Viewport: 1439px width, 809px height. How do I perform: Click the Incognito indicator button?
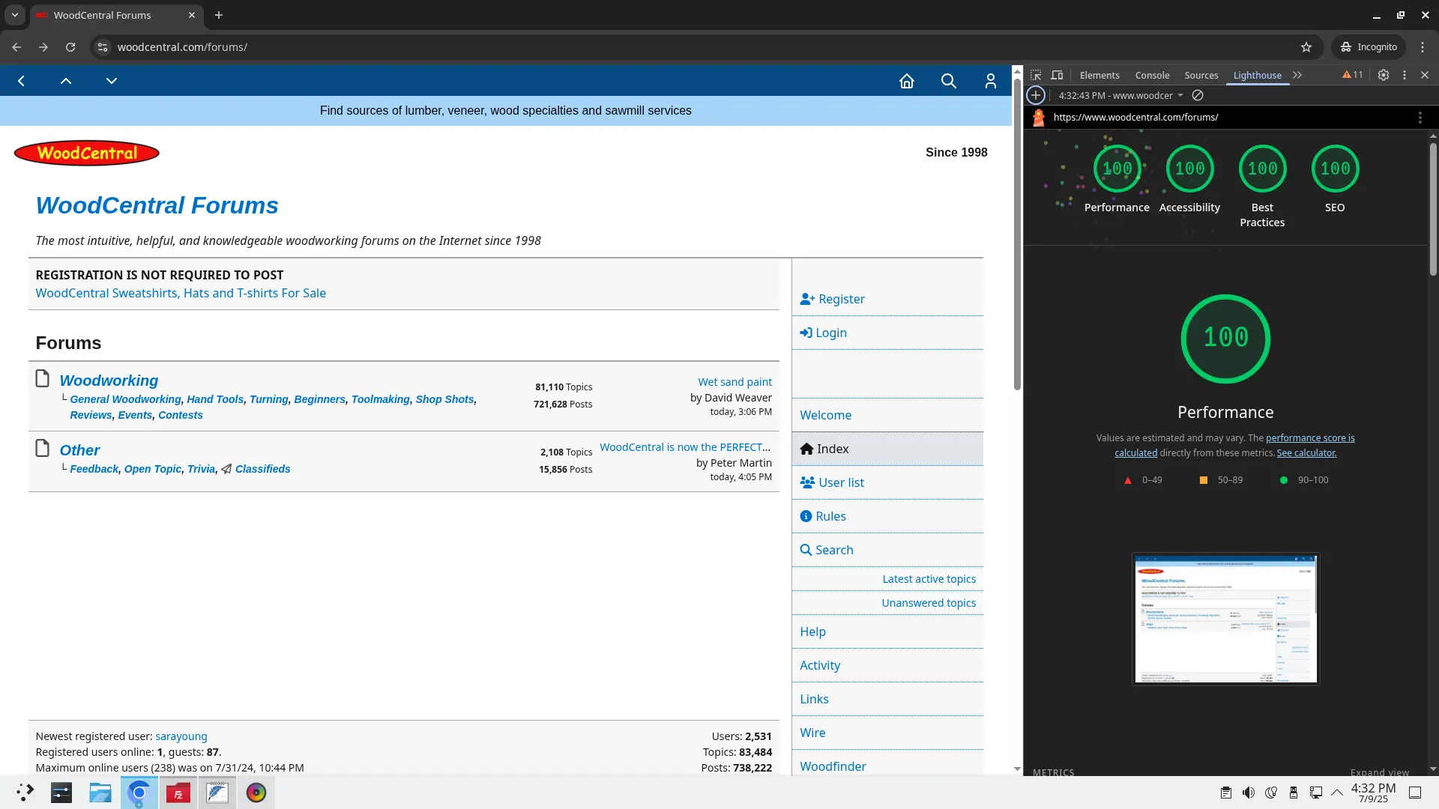point(1369,46)
